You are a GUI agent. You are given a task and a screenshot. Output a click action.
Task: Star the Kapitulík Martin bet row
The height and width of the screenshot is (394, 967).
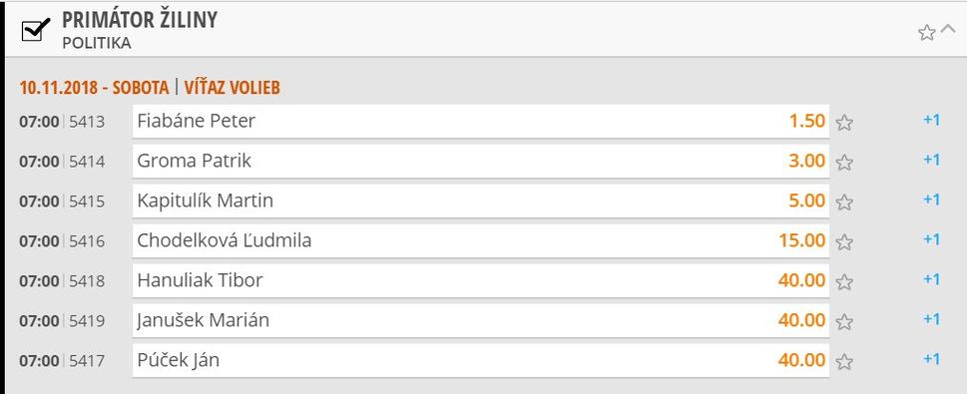[844, 202]
